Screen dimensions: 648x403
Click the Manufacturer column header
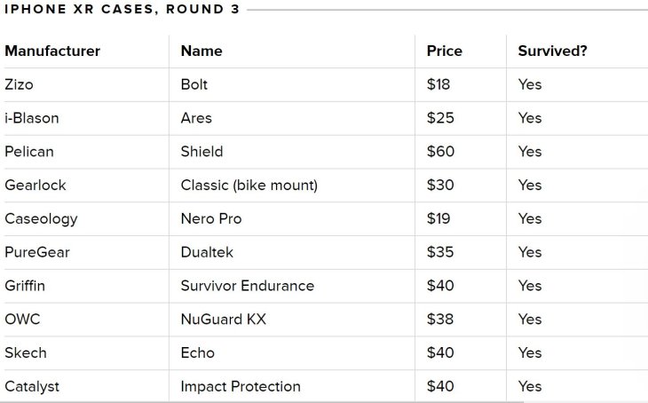pos(52,51)
